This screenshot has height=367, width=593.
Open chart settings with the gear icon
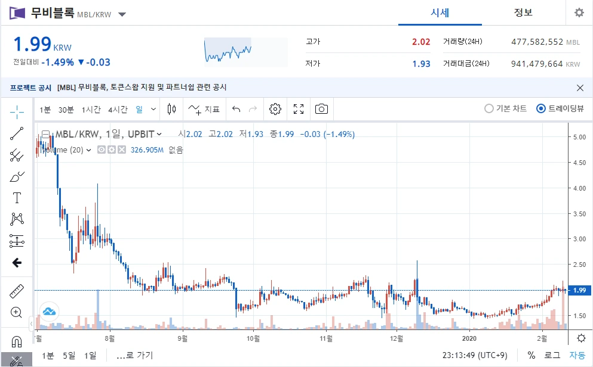[275, 109]
